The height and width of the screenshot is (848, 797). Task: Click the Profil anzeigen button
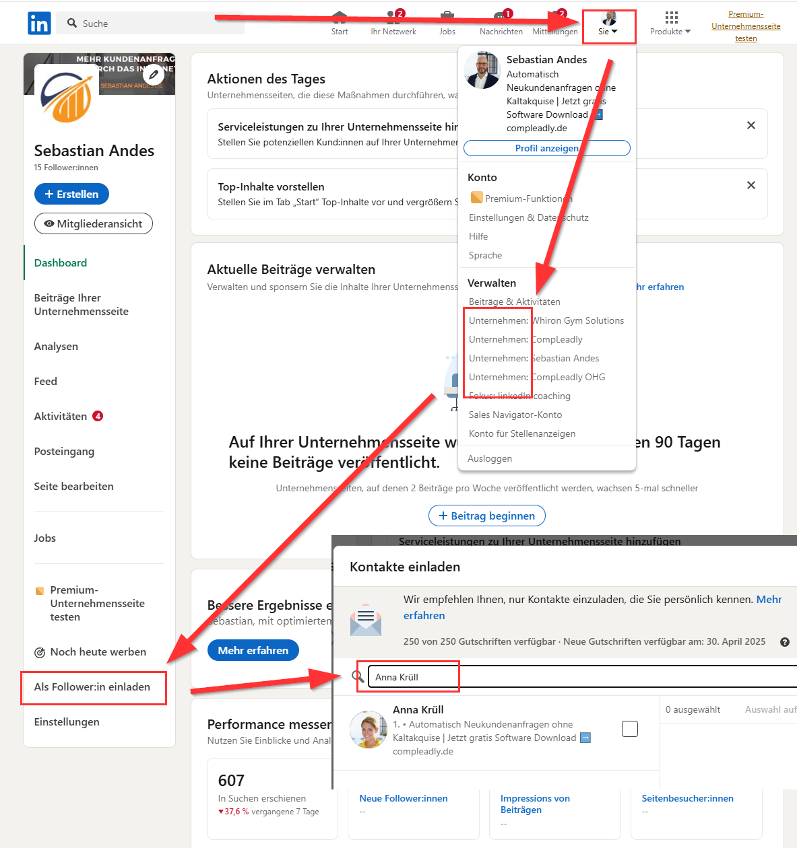[546, 148]
